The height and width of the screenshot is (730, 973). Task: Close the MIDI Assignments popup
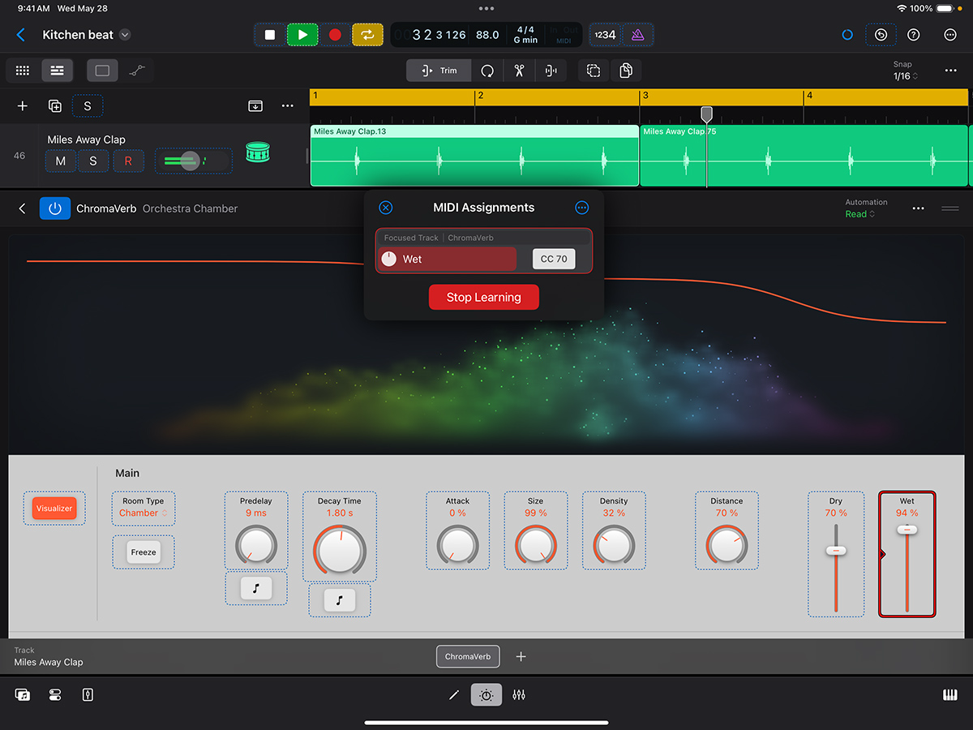click(x=386, y=208)
